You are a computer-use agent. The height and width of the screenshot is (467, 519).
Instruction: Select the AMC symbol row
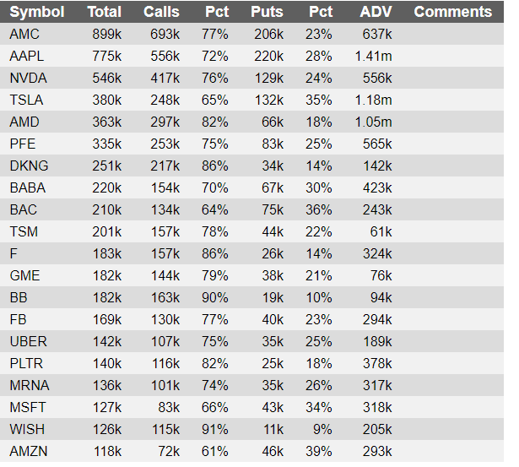pyautogui.click(x=251, y=34)
